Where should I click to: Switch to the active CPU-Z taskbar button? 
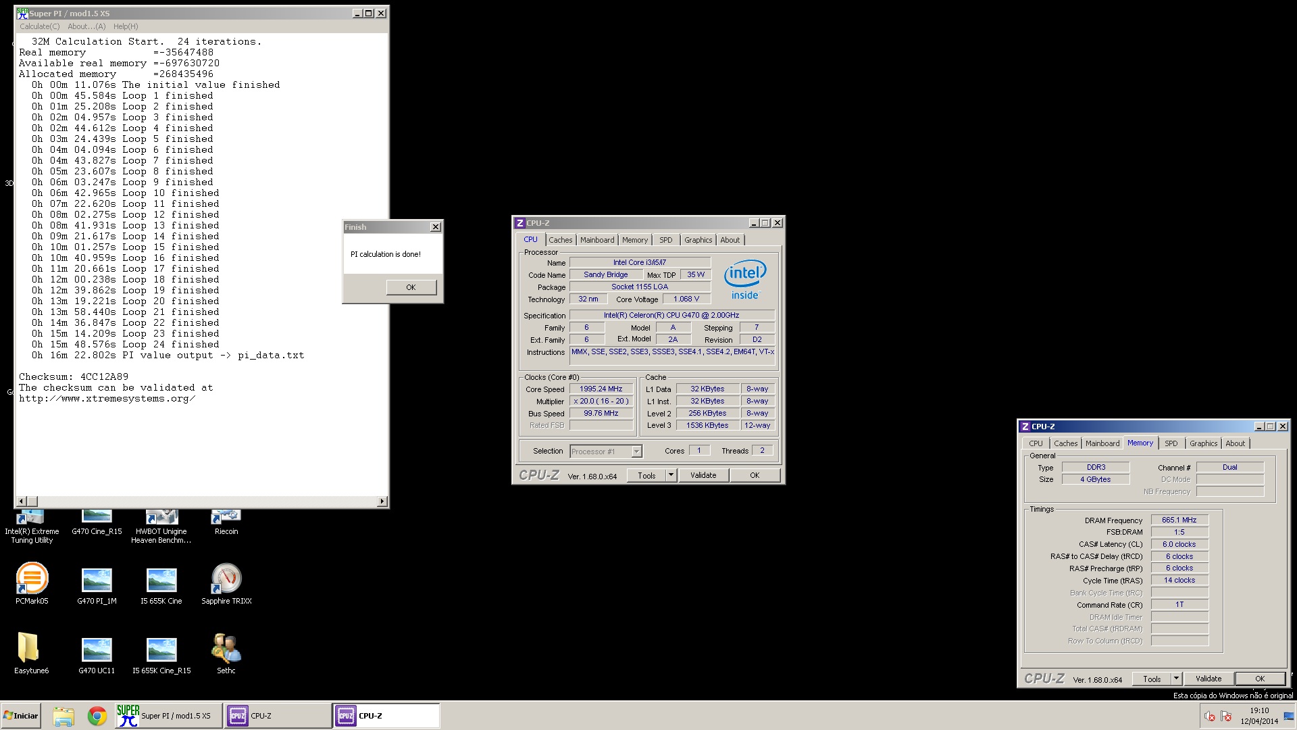386,716
